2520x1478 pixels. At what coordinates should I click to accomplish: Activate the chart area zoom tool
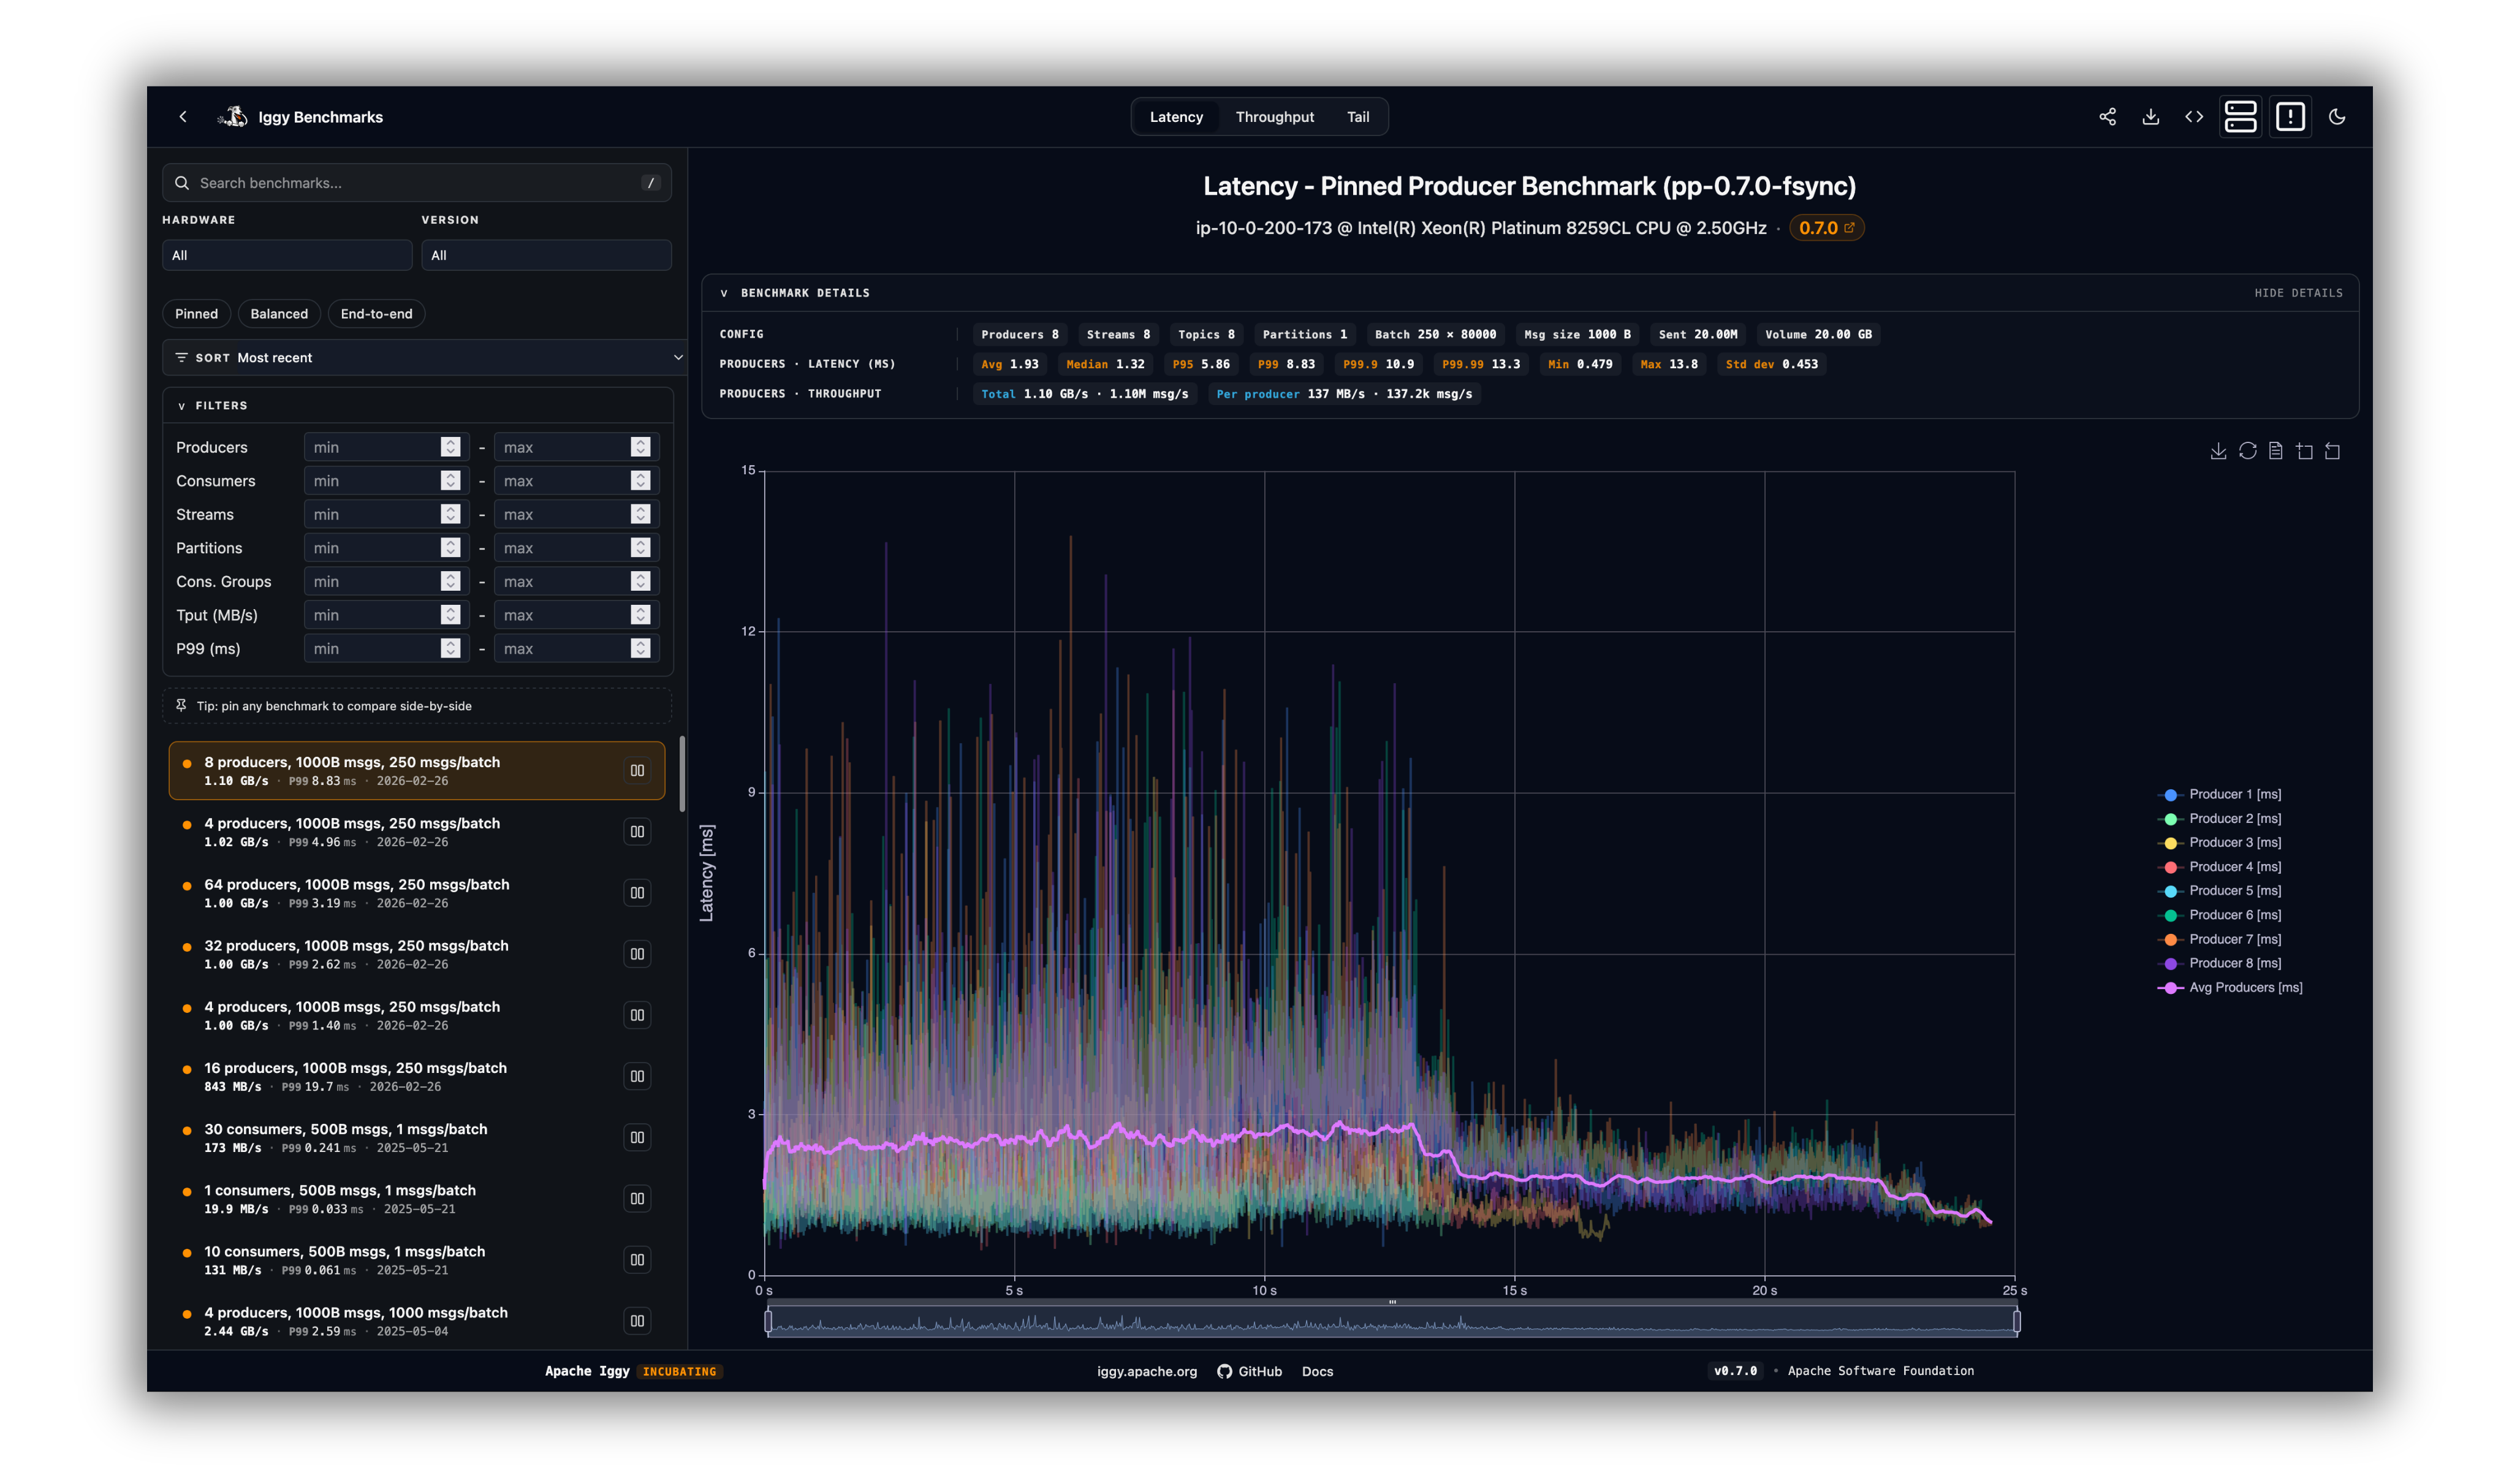point(2304,451)
